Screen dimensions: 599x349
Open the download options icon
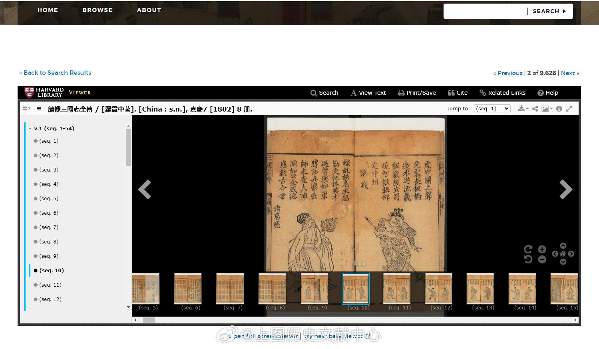click(523, 108)
